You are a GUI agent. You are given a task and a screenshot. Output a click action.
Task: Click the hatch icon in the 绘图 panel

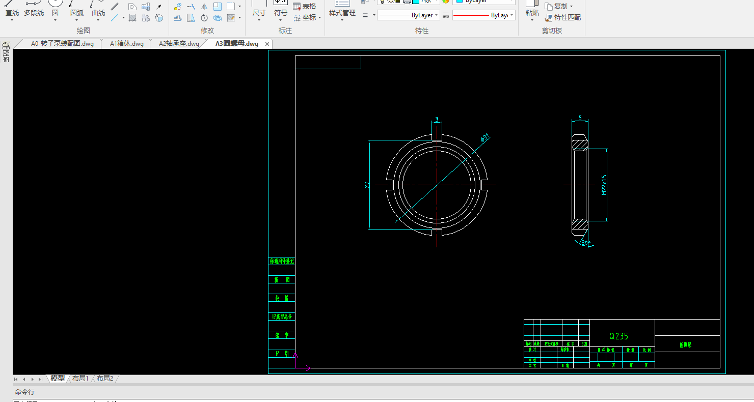click(132, 18)
